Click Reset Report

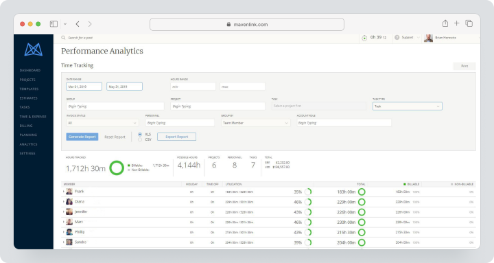pos(115,137)
